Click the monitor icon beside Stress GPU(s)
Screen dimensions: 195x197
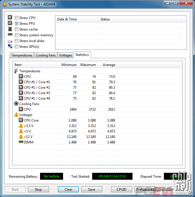(10, 46)
